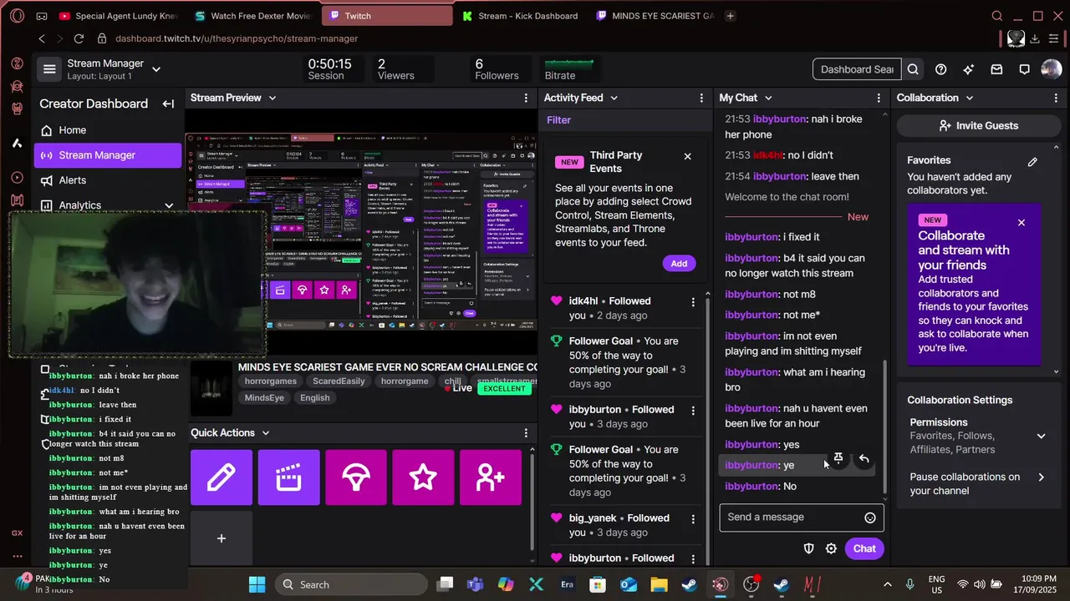
Task: Close the Third Party Events card
Action: (x=687, y=156)
